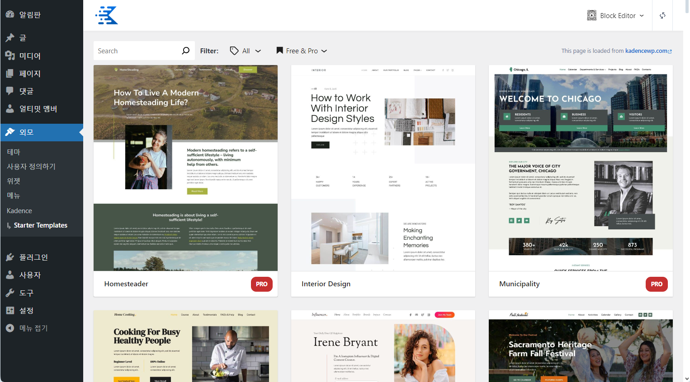Image resolution: width=690 pixels, height=382 pixels.
Task: Click the pushpin icon for 글
Action: pyautogui.click(x=10, y=37)
